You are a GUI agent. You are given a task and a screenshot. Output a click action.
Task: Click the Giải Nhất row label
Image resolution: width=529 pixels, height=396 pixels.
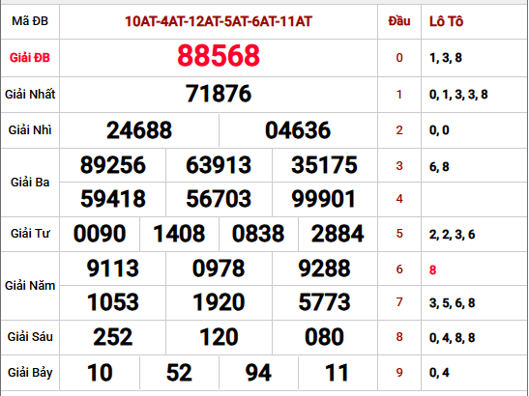coord(30,94)
